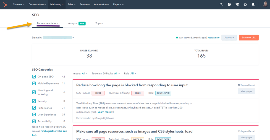Open the Actions dropdown button
270x140 pixels.
pos(229,38)
